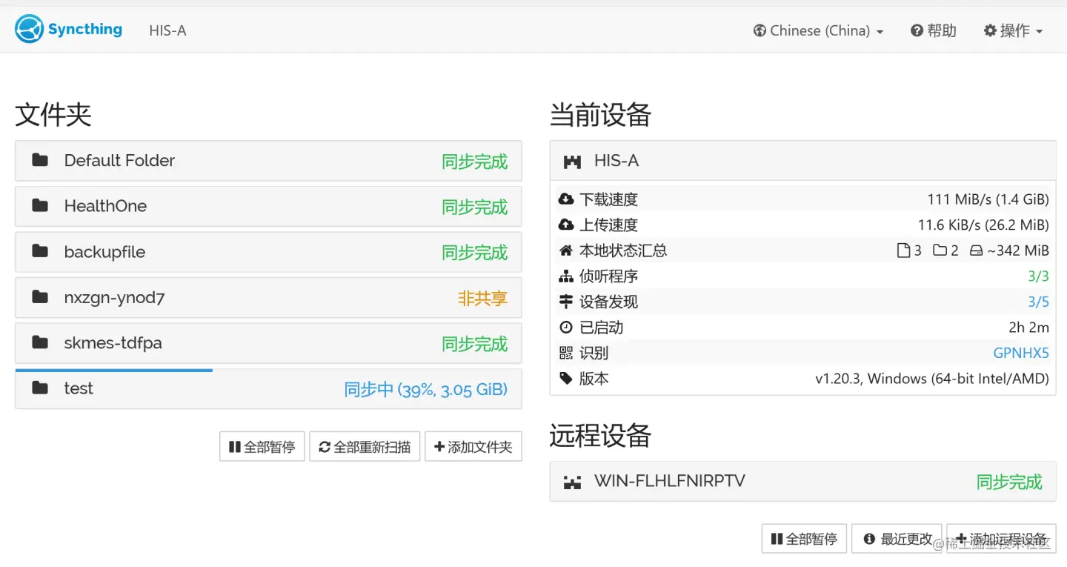Click the download cloud icon
Image resolution: width=1067 pixels, height=567 pixels.
(x=566, y=199)
